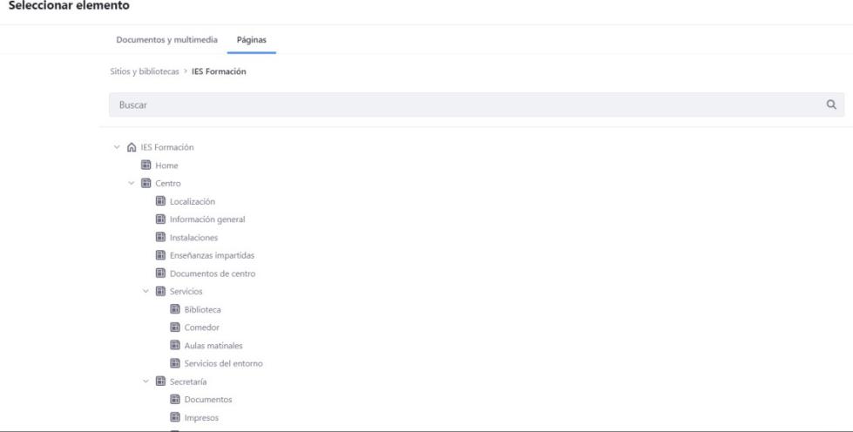Viewport: 853px width, 432px height.
Task: Click the page icon next to Impresos
Action: click(x=175, y=417)
